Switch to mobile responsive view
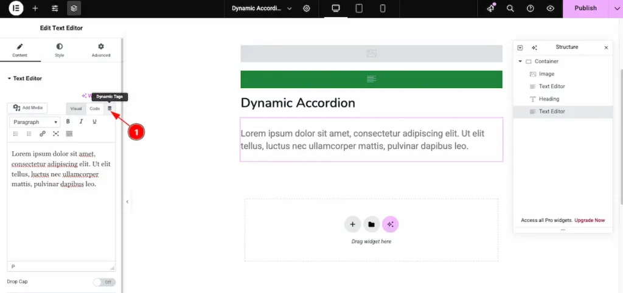The image size is (623, 293). [383, 9]
